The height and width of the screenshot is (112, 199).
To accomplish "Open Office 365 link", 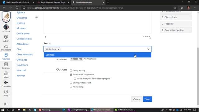I will coord(22,60).
